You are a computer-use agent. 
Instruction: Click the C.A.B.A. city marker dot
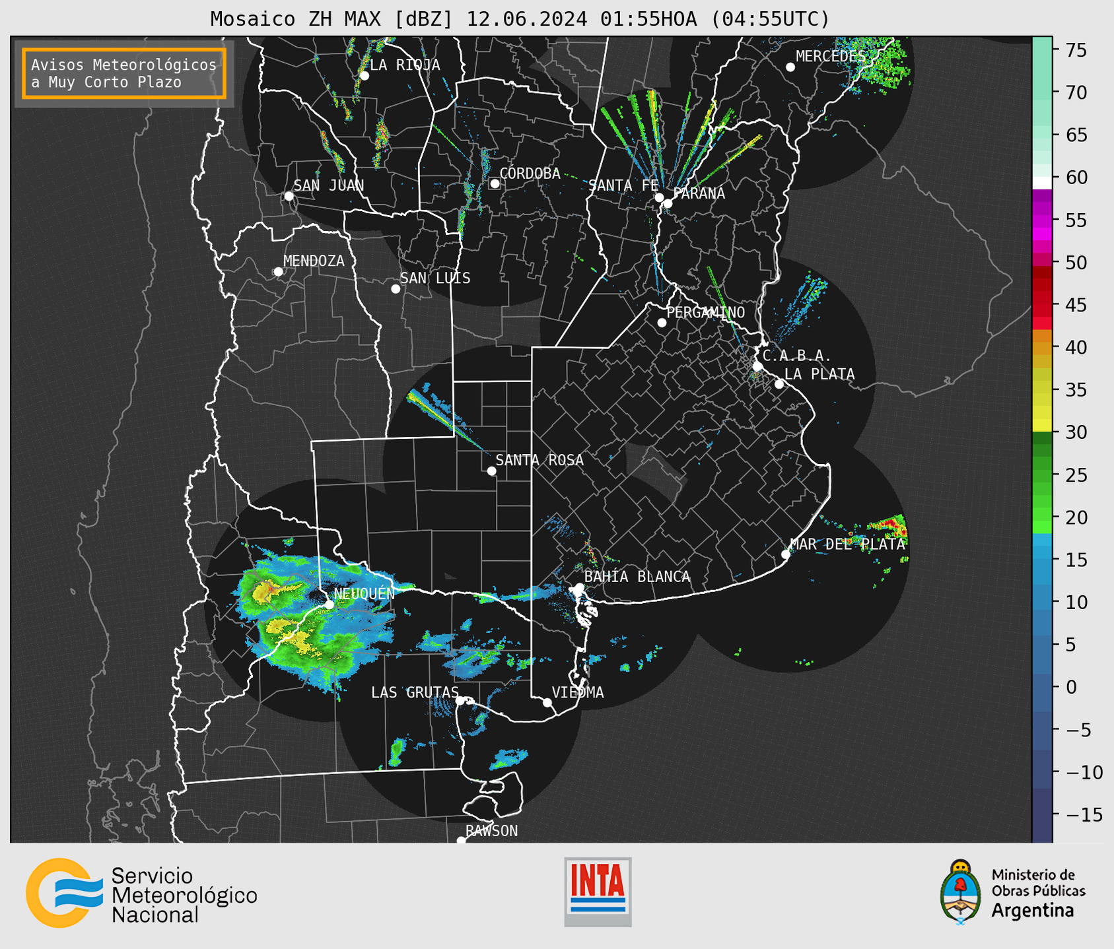tap(758, 366)
